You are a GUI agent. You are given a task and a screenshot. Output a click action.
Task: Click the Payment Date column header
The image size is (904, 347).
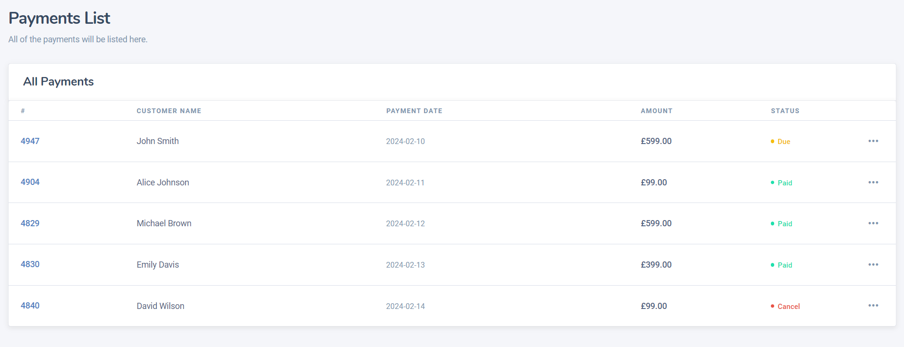point(414,111)
